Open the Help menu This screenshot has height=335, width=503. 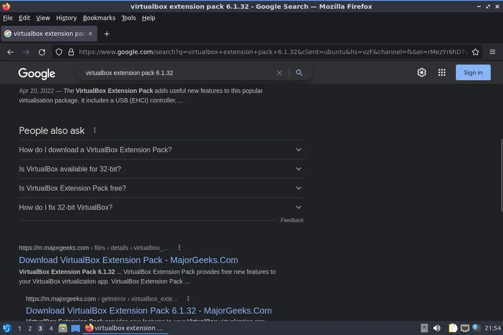click(x=148, y=18)
